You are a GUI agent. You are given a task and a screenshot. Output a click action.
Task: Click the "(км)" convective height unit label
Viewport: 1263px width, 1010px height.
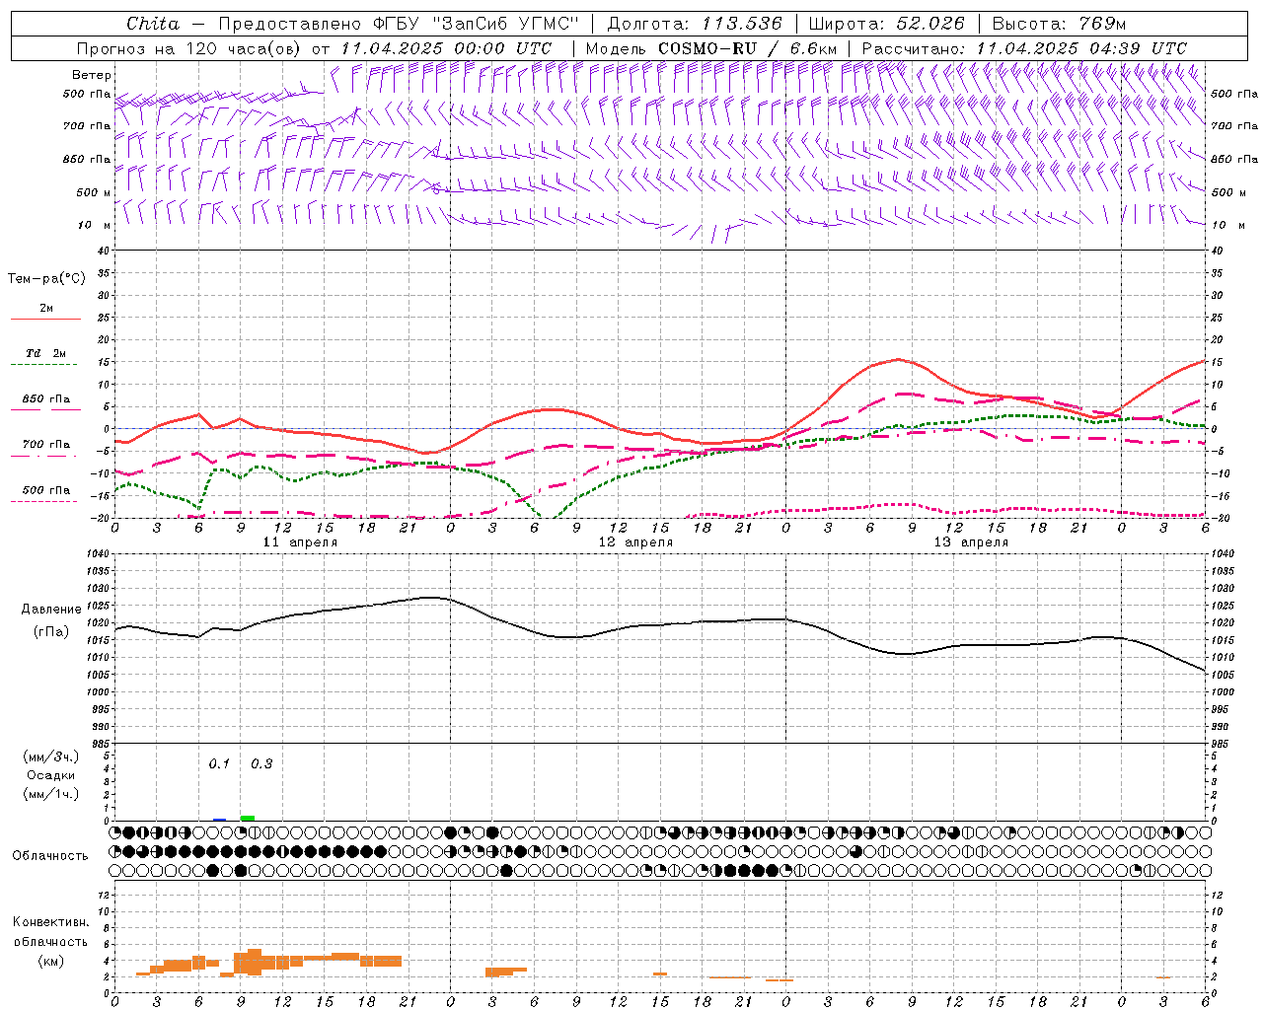(x=50, y=961)
